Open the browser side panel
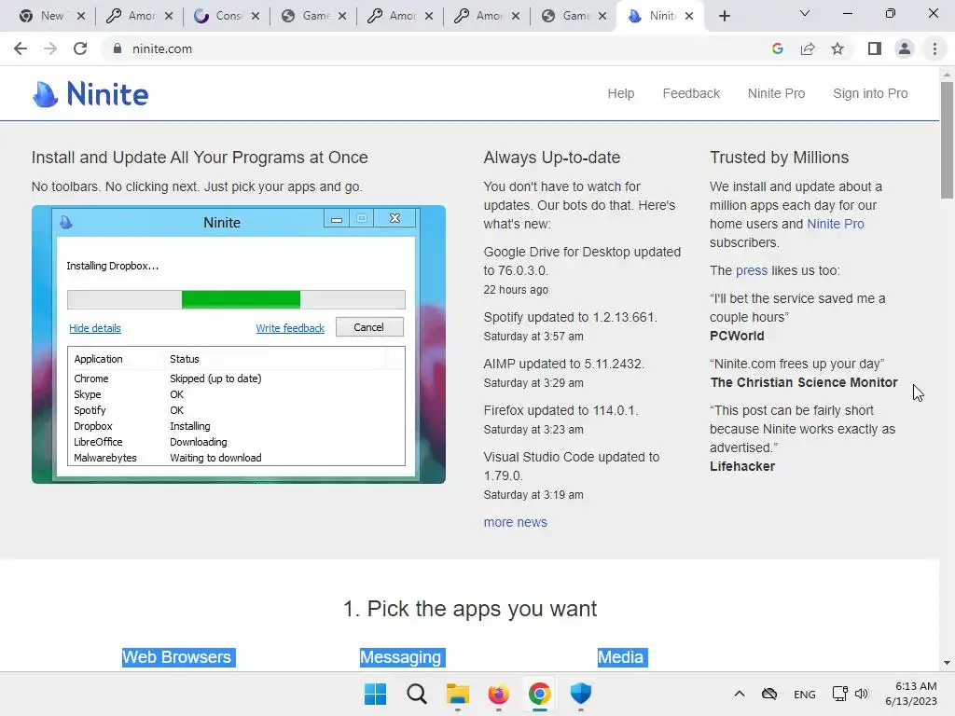The height and width of the screenshot is (716, 955). click(x=875, y=48)
